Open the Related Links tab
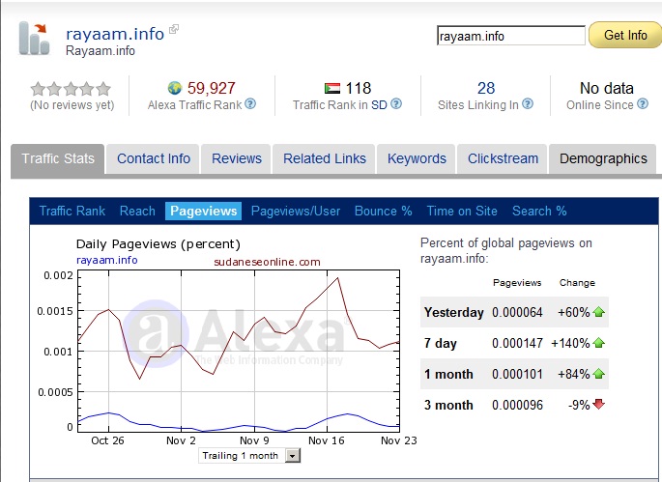The height and width of the screenshot is (482, 662). [x=325, y=158]
